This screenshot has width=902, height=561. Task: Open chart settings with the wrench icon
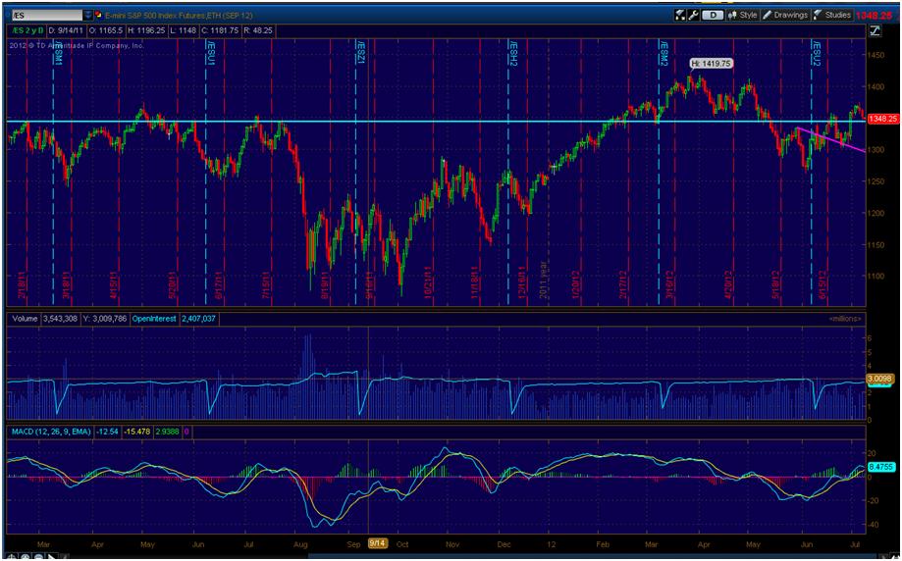[693, 15]
